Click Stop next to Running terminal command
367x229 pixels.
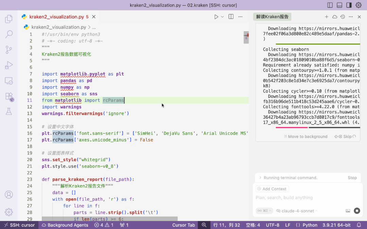pyautogui.click(x=352, y=178)
